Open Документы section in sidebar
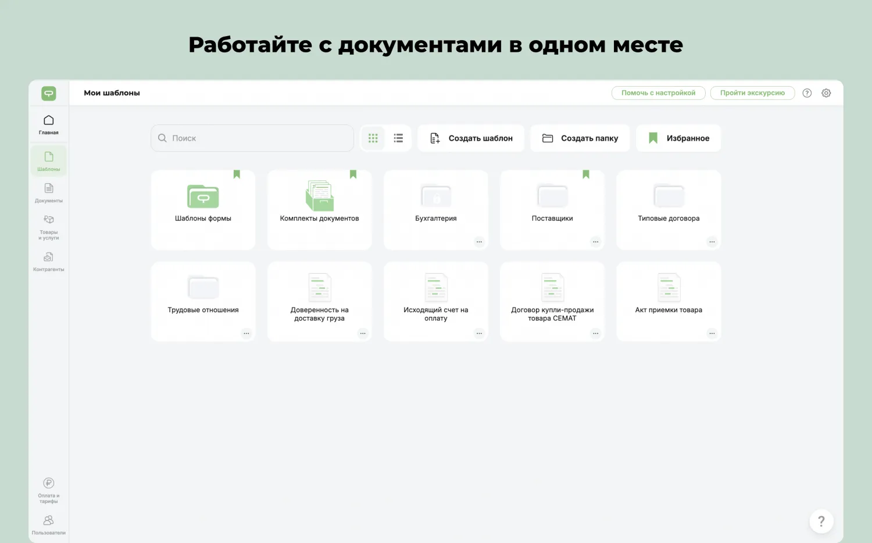The image size is (872, 543). pyautogui.click(x=49, y=193)
